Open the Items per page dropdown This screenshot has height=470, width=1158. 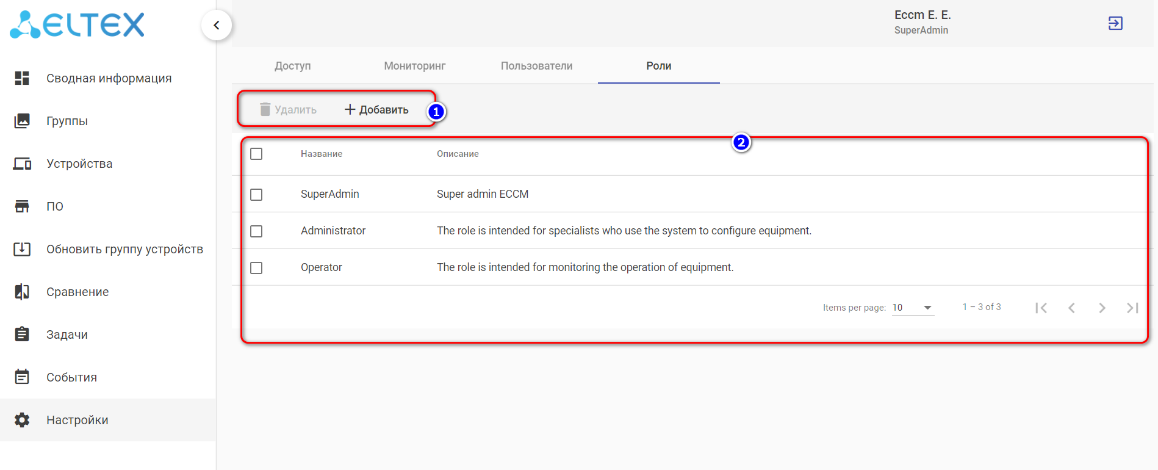pos(913,308)
